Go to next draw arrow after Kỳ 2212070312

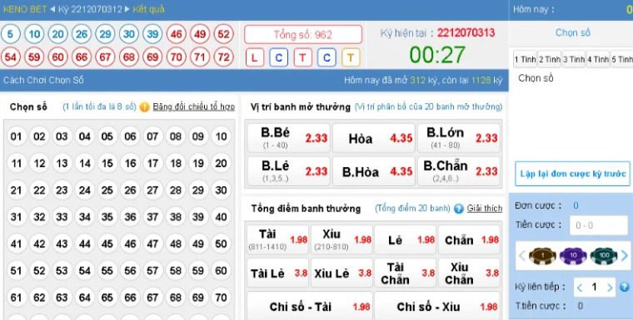127,9
